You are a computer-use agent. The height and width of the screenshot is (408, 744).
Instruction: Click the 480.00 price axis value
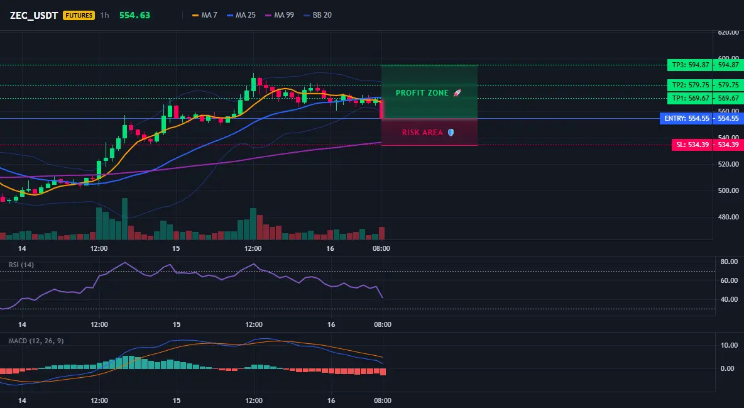pyautogui.click(x=728, y=217)
